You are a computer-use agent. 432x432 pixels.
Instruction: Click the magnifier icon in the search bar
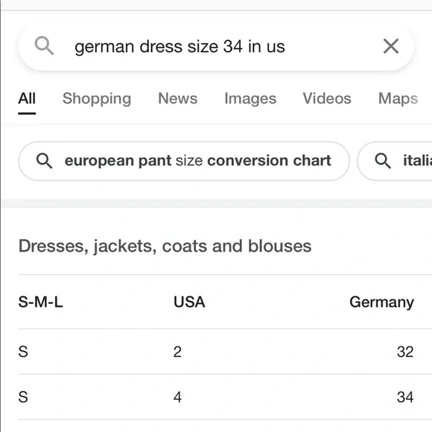click(x=44, y=46)
